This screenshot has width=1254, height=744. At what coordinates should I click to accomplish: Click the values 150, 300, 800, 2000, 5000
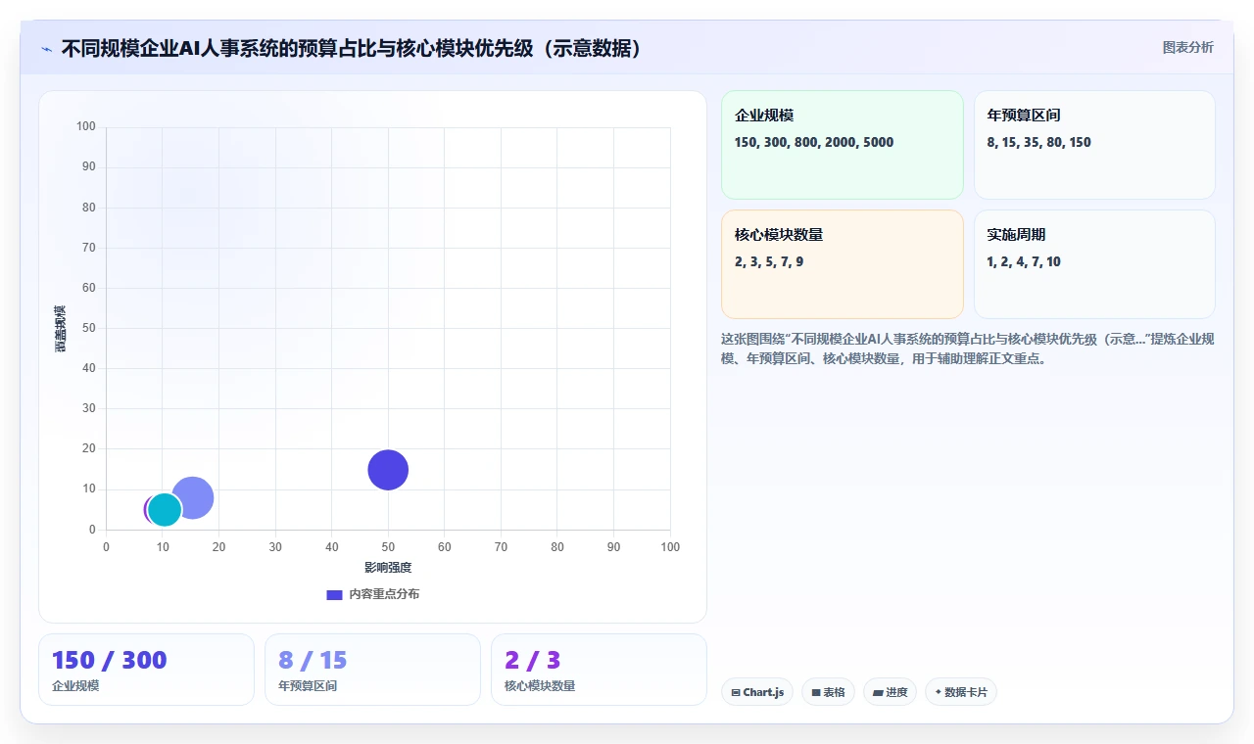[x=814, y=142]
